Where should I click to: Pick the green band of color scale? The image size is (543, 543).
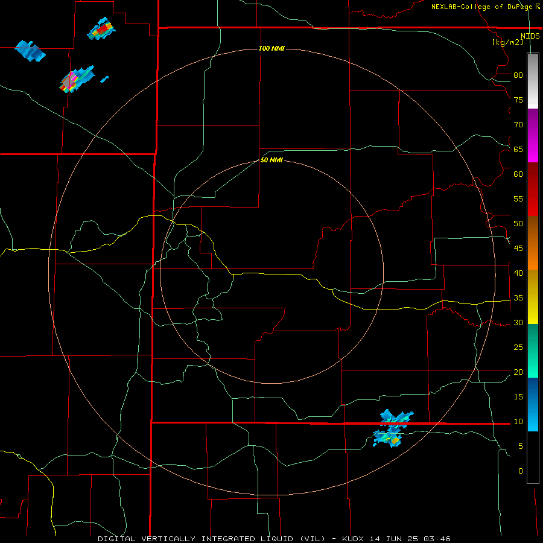coord(533,351)
